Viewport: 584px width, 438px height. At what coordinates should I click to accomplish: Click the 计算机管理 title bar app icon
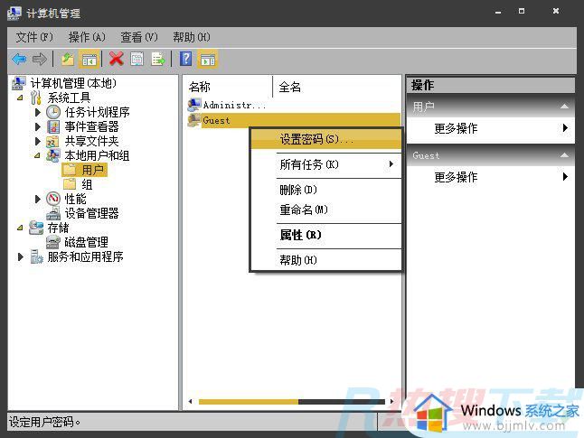point(14,13)
